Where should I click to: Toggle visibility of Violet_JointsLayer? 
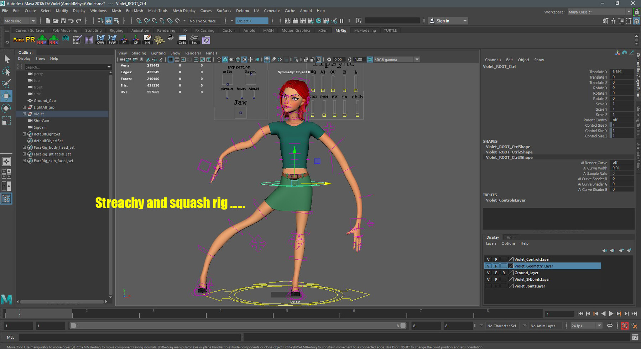(x=488, y=286)
